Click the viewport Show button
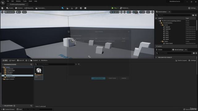Viewport: 198px width, 111px height. 24,12
